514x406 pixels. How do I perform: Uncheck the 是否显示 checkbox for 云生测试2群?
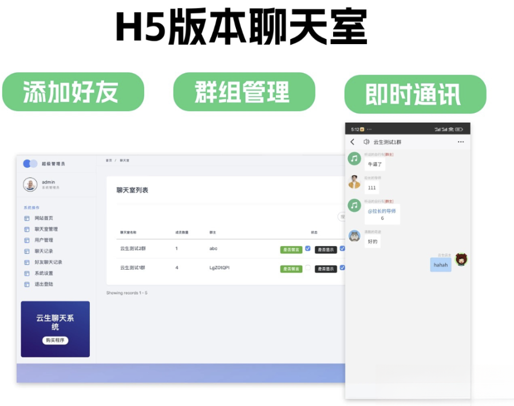click(x=342, y=248)
